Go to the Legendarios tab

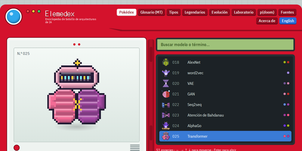(x=195, y=12)
